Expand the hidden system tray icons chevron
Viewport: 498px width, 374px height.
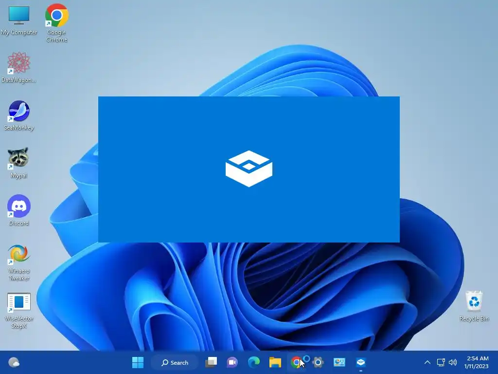427,362
